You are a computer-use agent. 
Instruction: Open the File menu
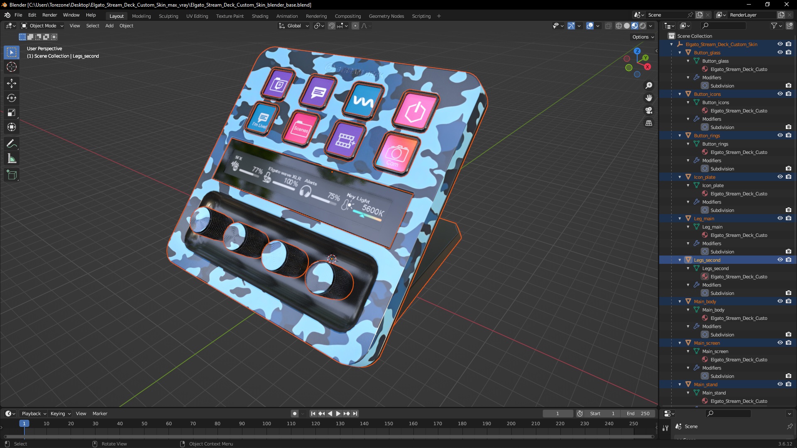coord(18,15)
